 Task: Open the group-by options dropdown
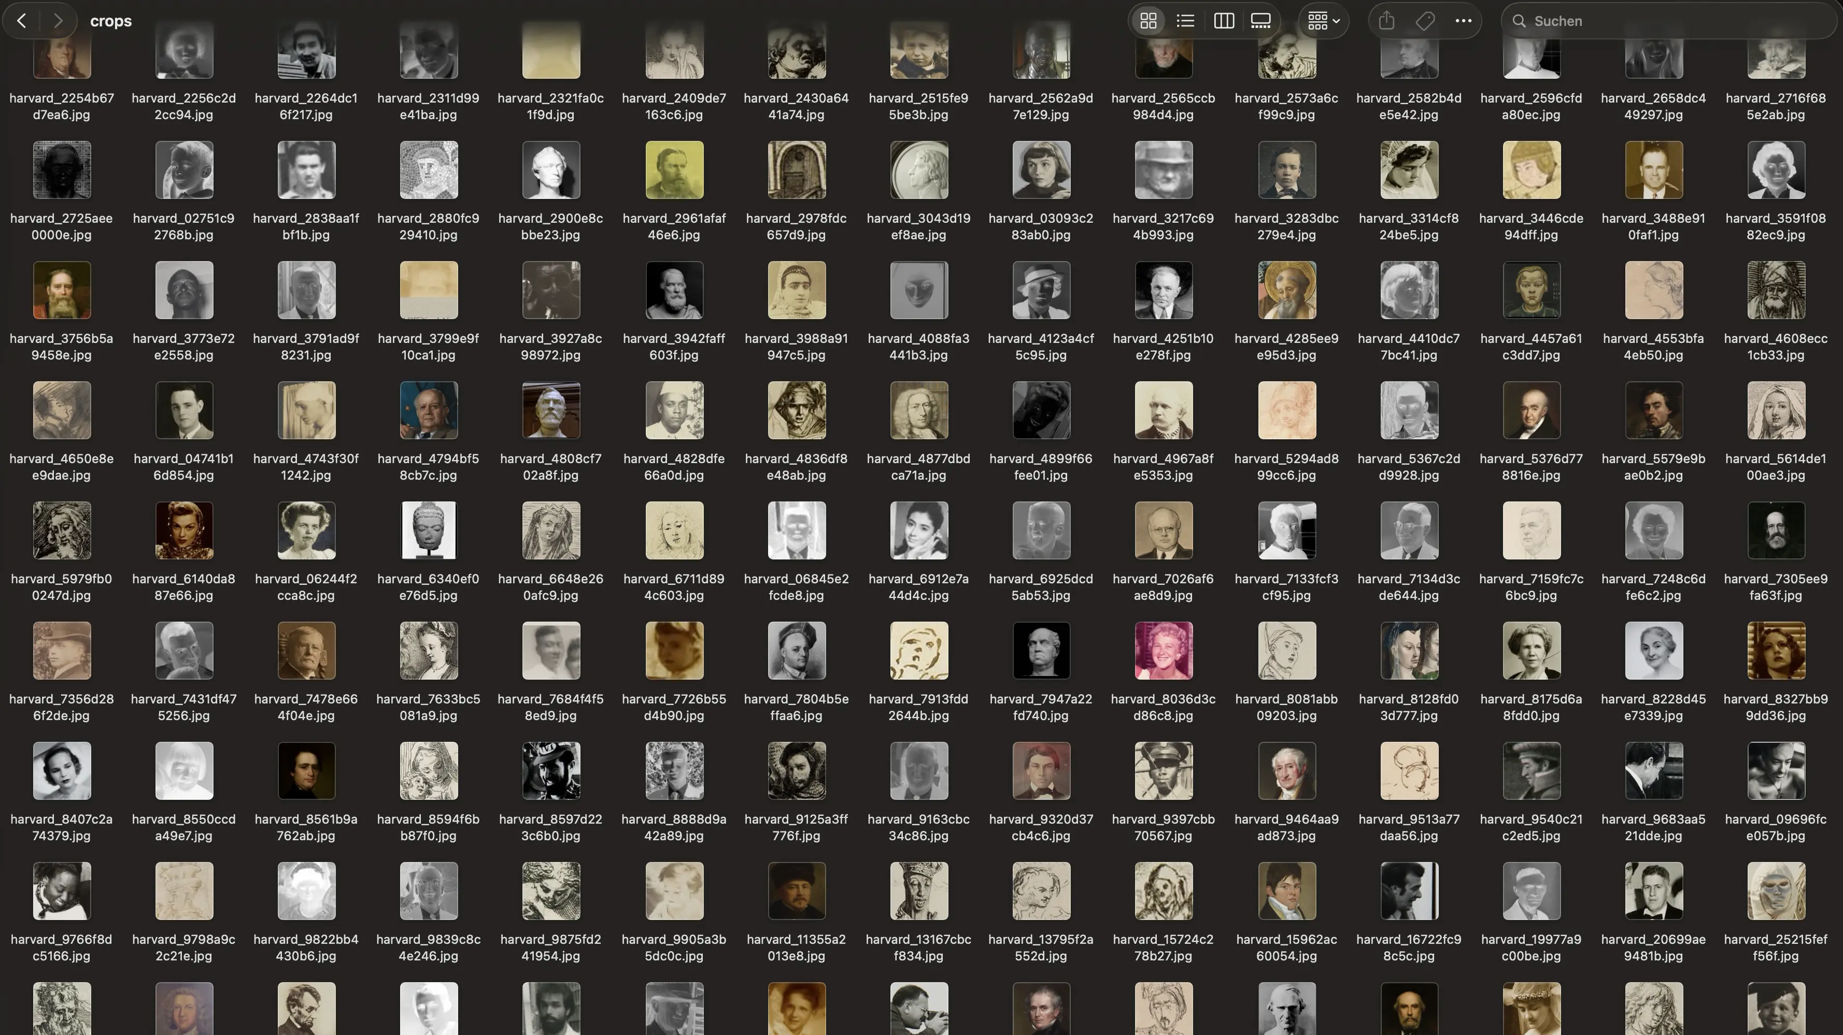click(x=1324, y=21)
